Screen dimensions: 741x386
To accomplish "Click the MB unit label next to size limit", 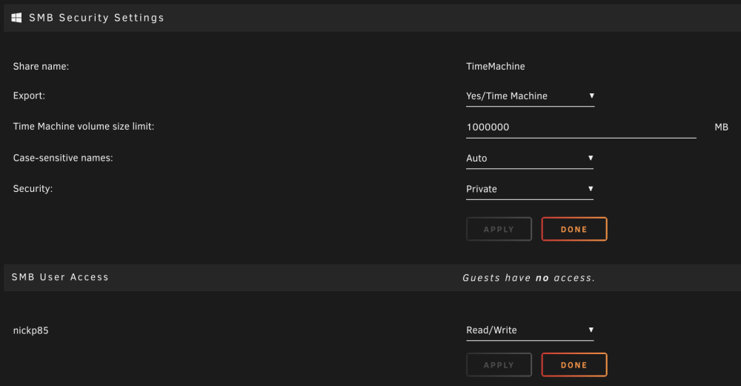I will click(x=721, y=127).
